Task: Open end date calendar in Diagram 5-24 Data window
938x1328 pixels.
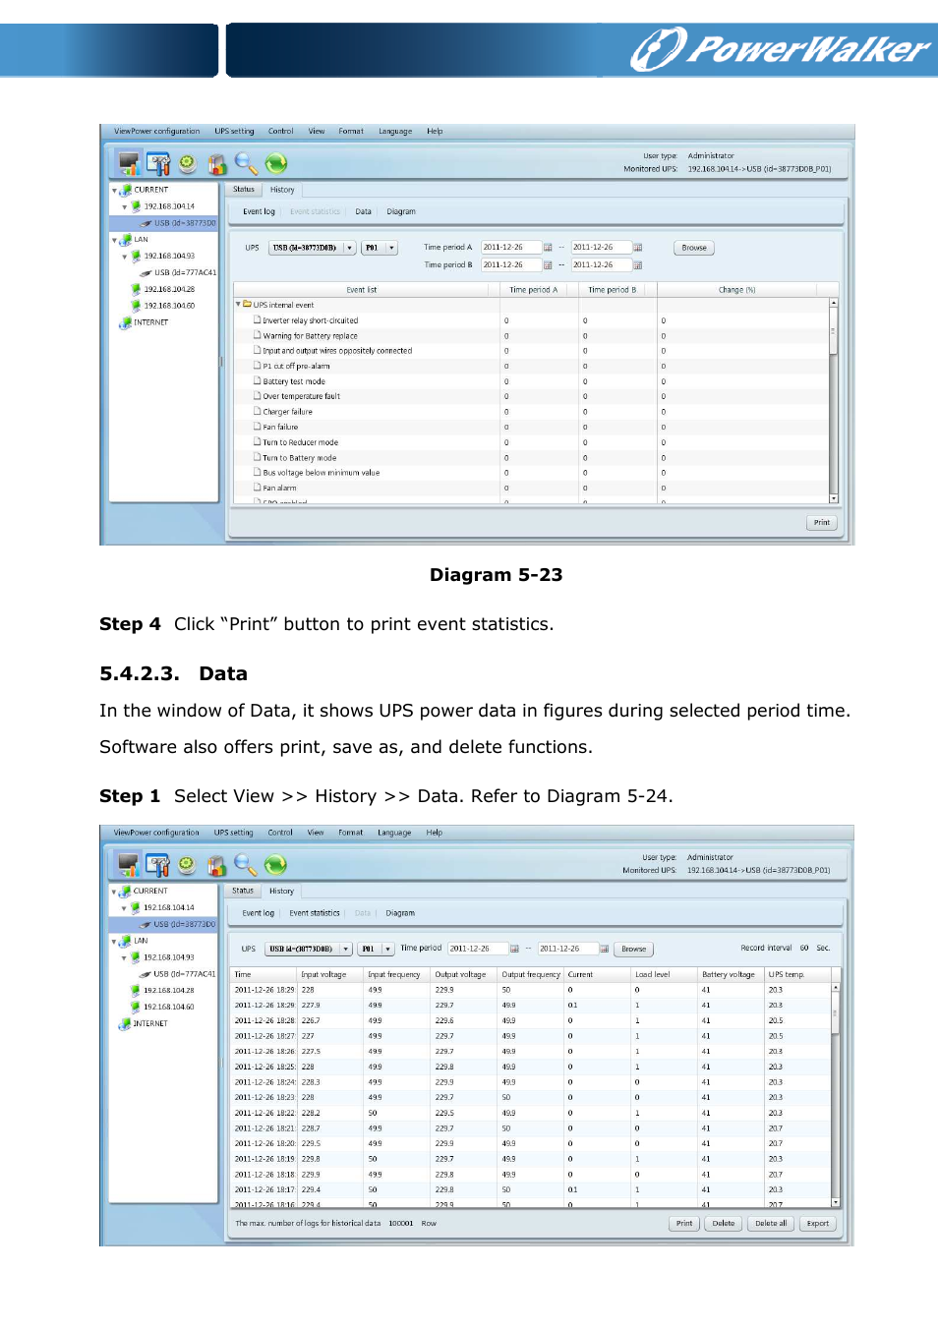Action: 604,949
